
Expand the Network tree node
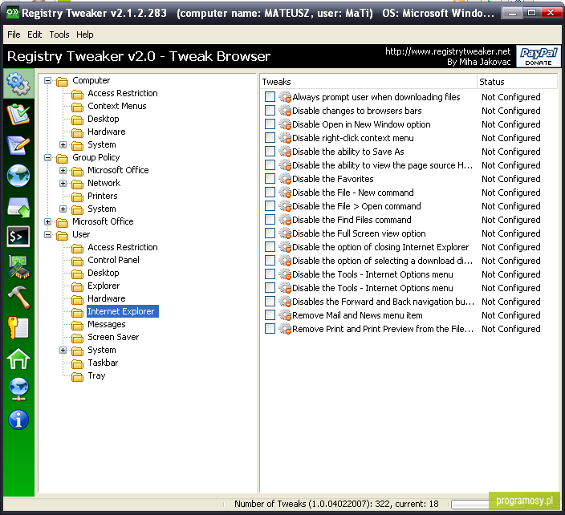click(x=63, y=183)
